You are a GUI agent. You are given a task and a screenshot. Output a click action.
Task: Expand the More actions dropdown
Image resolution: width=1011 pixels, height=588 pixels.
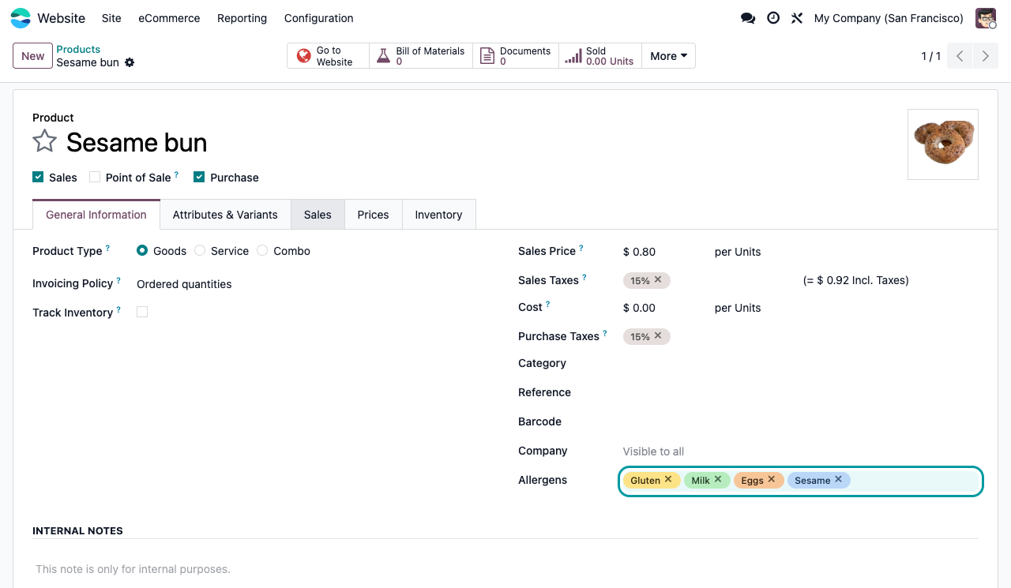coord(668,56)
